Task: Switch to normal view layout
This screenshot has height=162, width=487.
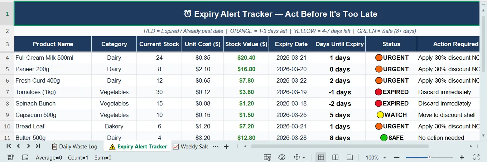Action: (321, 157)
